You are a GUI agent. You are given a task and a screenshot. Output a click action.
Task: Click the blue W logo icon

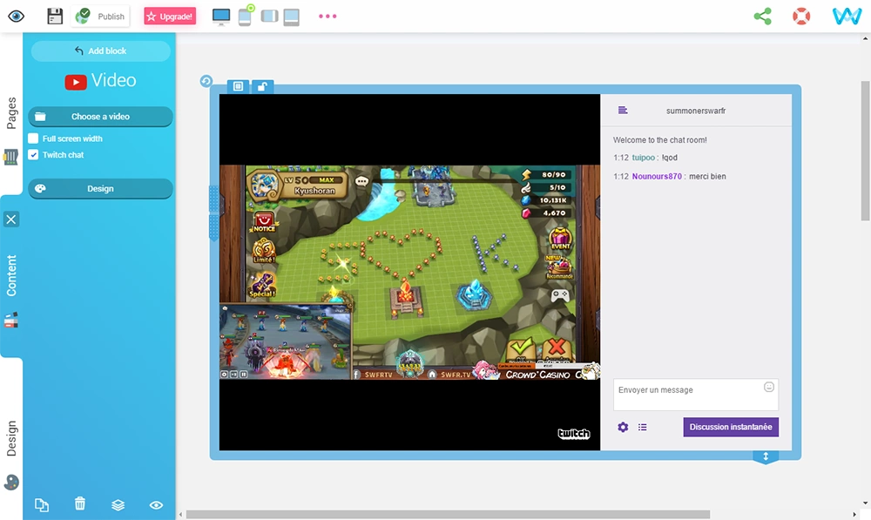(x=847, y=16)
